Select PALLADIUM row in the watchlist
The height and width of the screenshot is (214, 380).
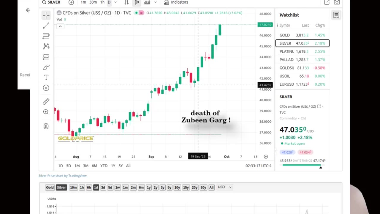(303, 60)
